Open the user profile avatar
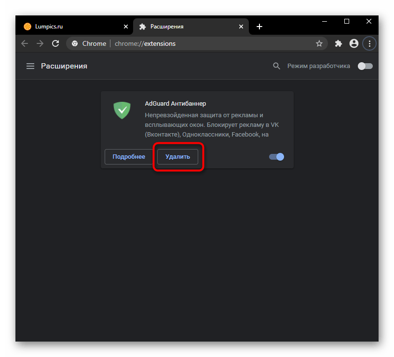The image size is (394, 357). coord(354,43)
